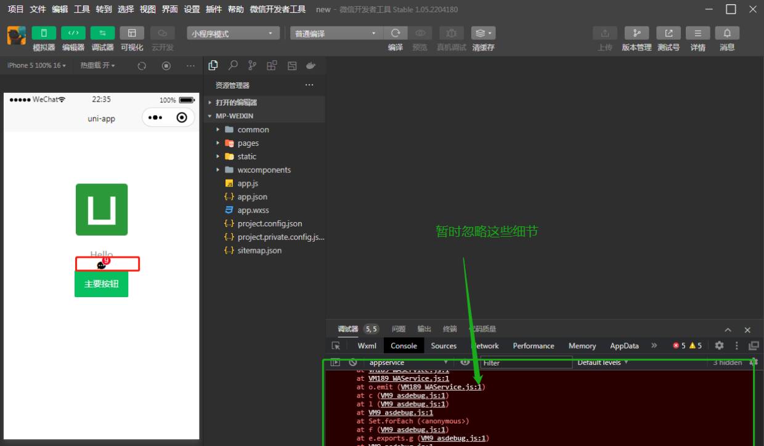Viewport: 764px width, 446px height.
Task: Click the search icon in the sidebar
Action: 232,65
